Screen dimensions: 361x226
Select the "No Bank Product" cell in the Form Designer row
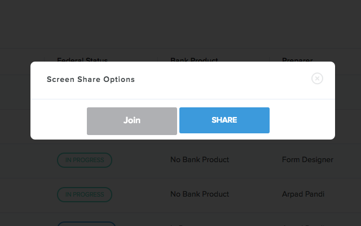click(200, 159)
